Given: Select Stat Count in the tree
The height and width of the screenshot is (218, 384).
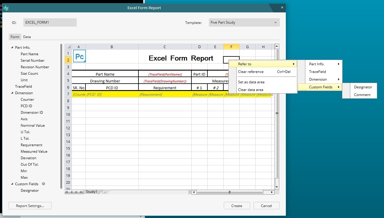Looking at the screenshot, I should 29,74.
